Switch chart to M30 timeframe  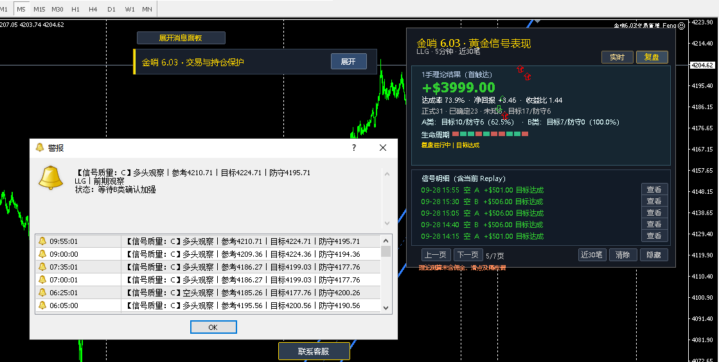57,9
